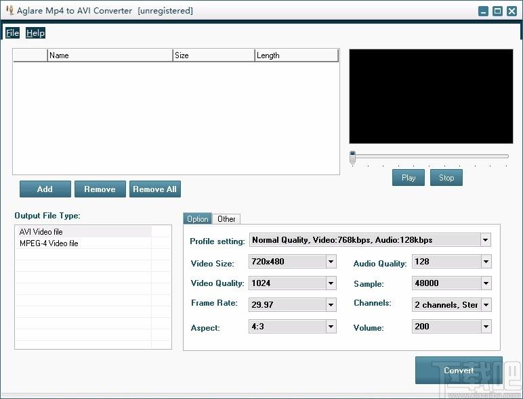Viewport: 523px width, 399px height.
Task: Expand the Video Size dropdown
Action: tap(331, 262)
